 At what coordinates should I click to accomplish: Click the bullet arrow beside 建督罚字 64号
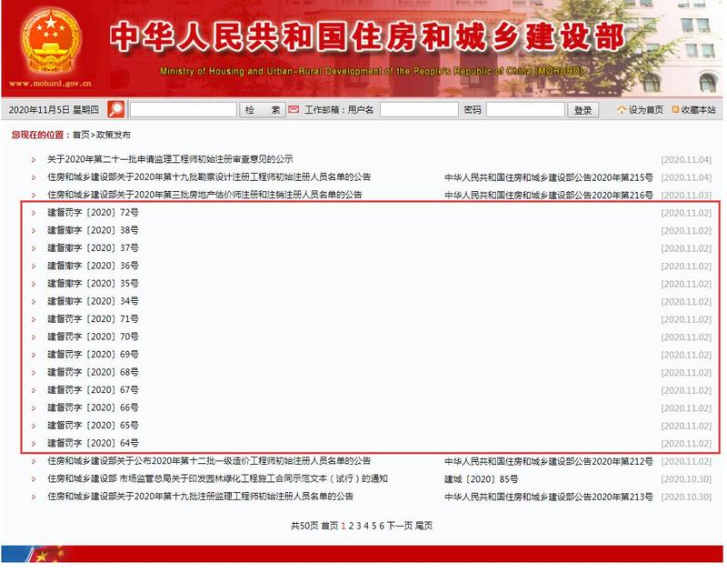34,444
